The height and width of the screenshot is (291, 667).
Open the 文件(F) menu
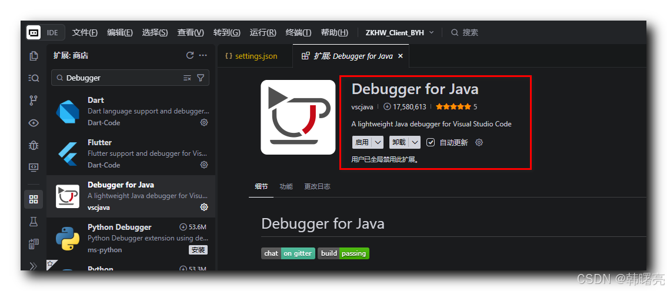pos(85,33)
